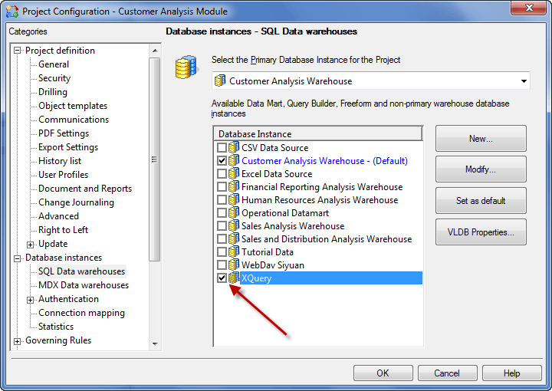The image size is (552, 391).
Task: Click the categories panel scroll down arrow
Action: coord(155,344)
